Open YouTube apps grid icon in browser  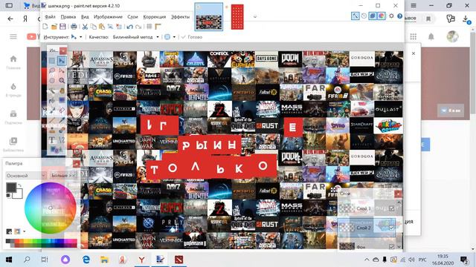click(x=414, y=36)
